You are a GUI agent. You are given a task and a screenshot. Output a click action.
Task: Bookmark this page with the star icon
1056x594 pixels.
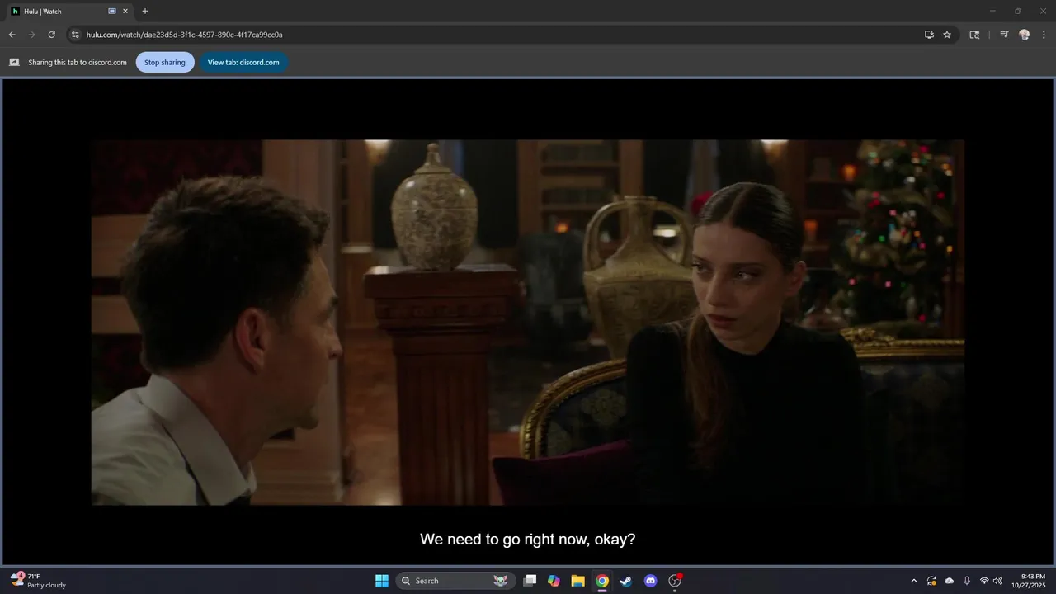pyautogui.click(x=947, y=35)
